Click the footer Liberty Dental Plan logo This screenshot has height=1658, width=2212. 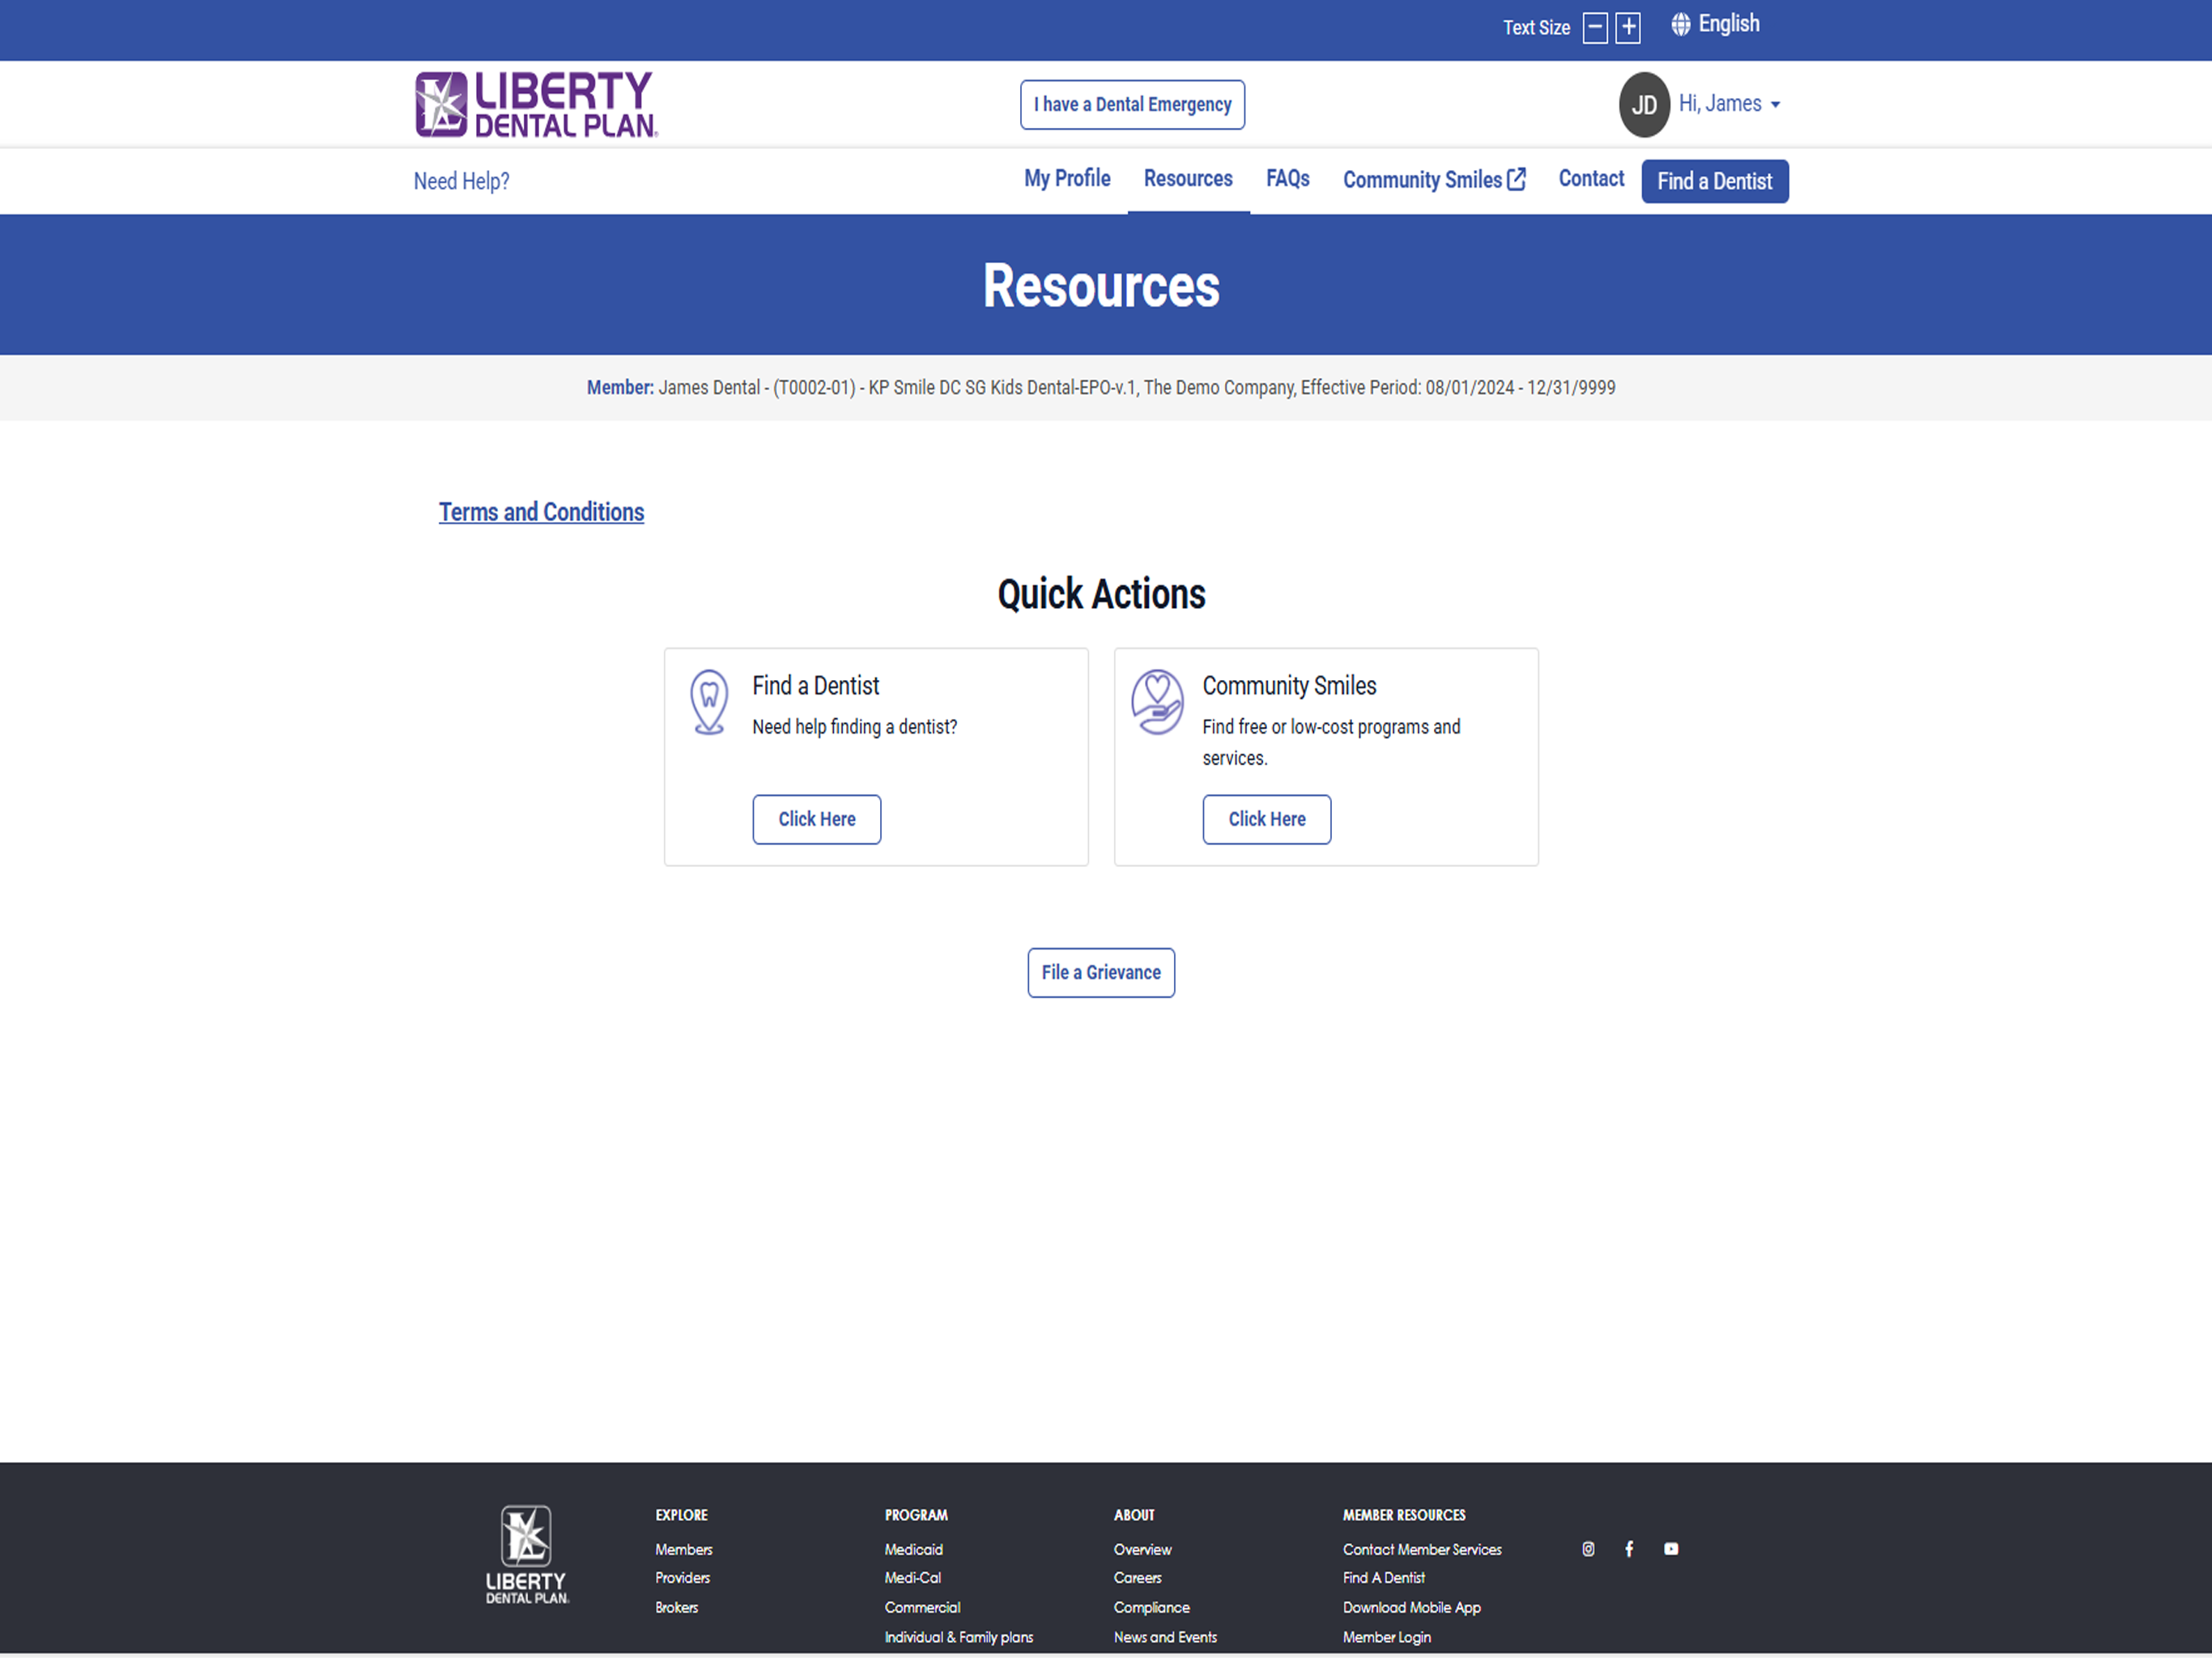point(527,1555)
